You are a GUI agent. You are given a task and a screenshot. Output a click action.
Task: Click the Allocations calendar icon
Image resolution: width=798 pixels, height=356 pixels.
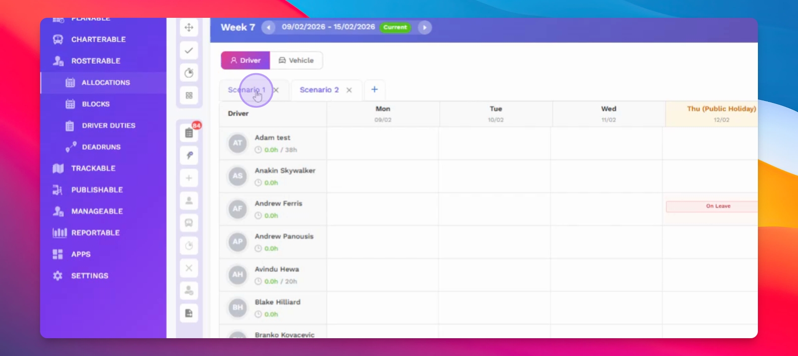click(70, 83)
